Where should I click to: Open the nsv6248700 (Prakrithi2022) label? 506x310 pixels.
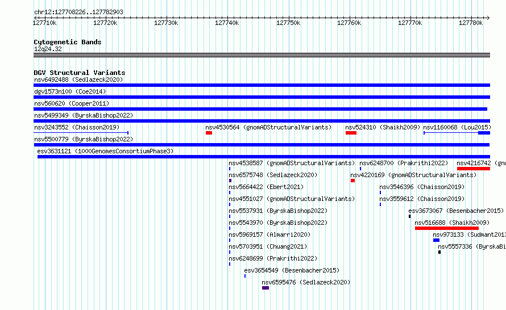click(404, 163)
